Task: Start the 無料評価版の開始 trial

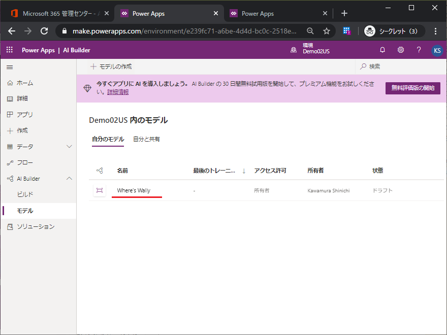Action: tap(413, 88)
